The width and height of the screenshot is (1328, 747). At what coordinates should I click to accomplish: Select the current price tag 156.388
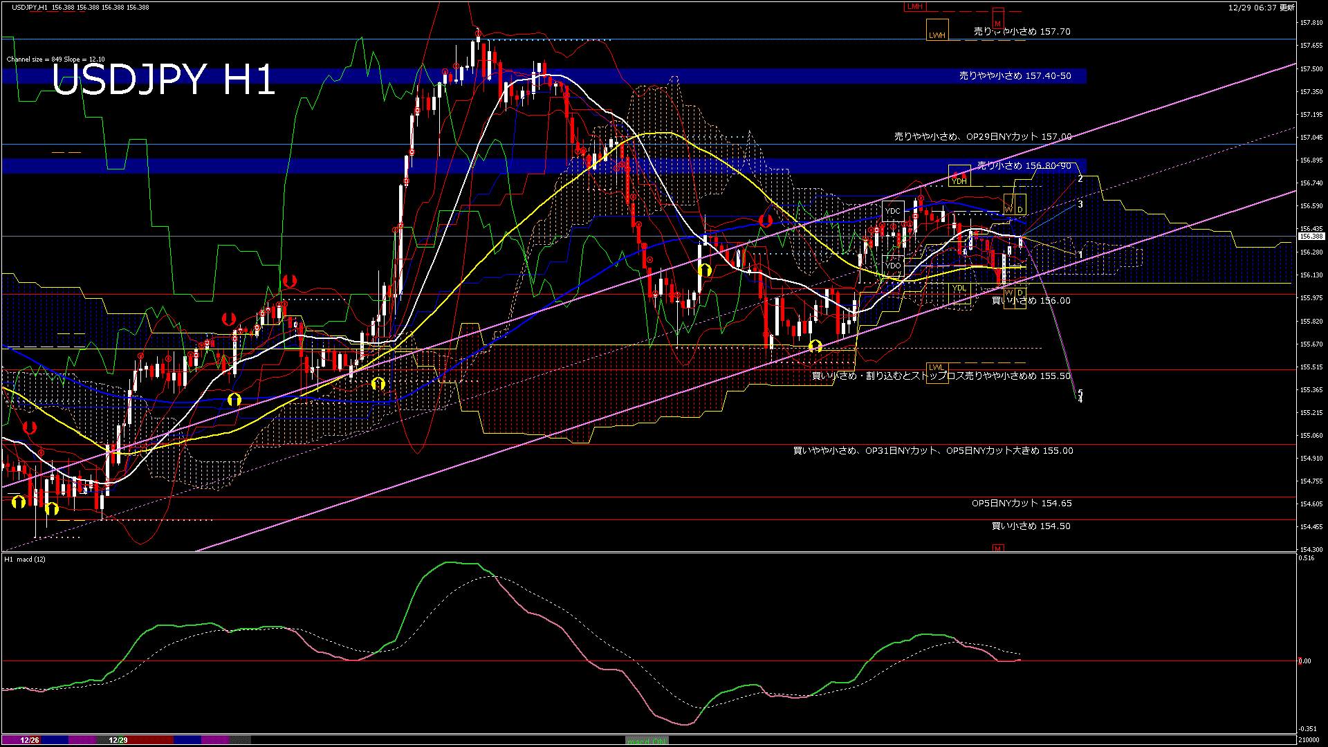click(1311, 237)
